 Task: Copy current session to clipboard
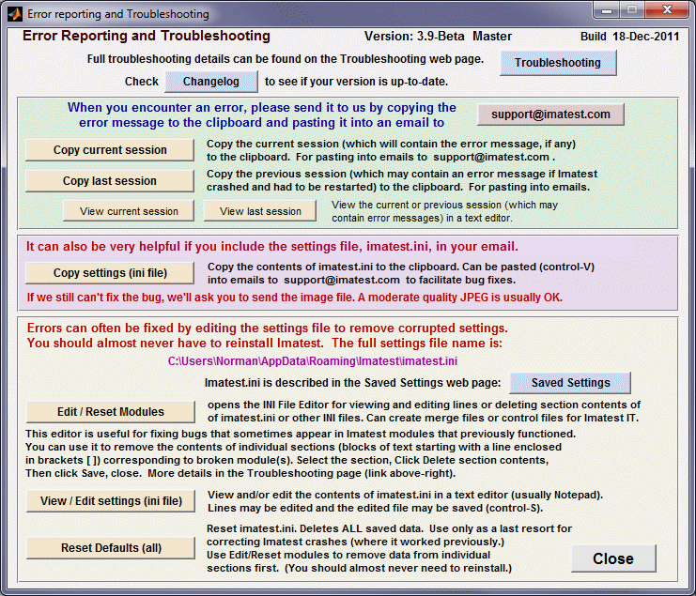(110, 150)
